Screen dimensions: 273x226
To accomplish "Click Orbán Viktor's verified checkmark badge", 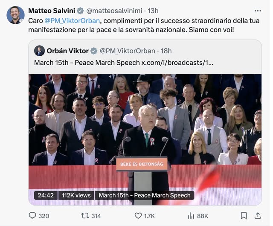I will click(x=94, y=51).
